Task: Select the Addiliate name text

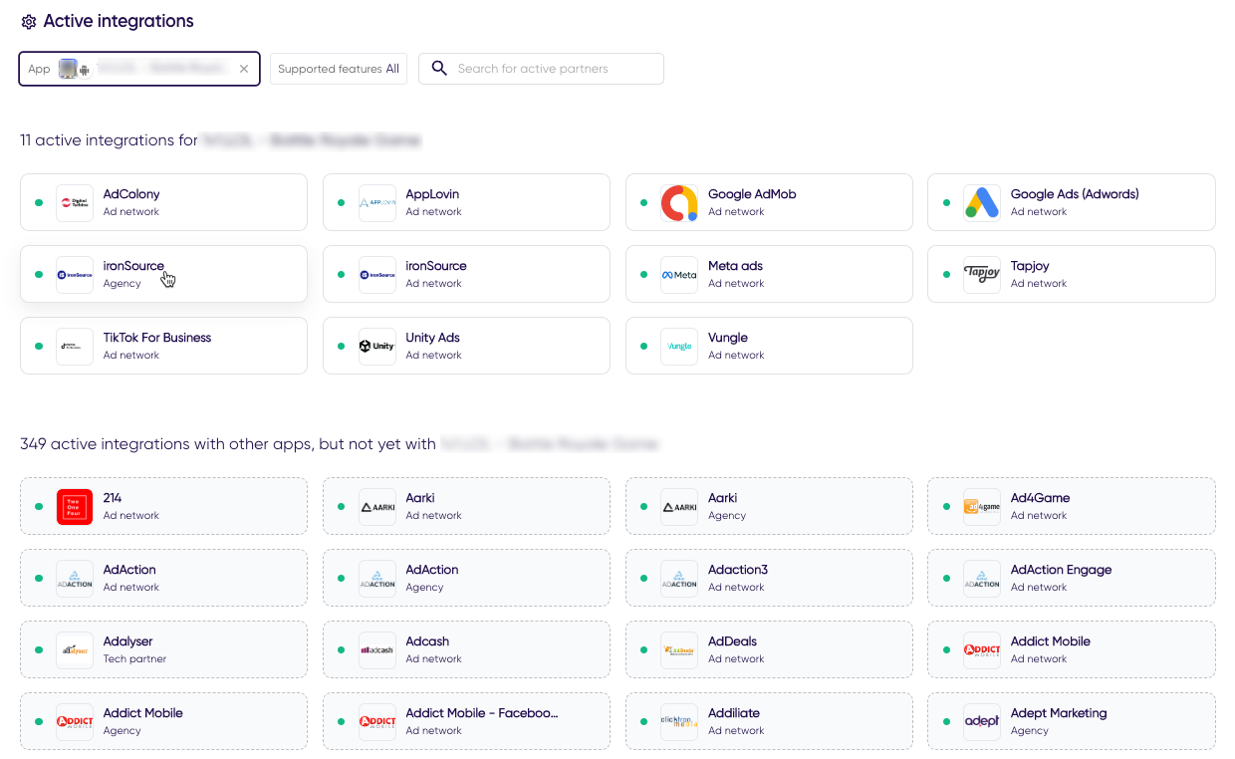Action: pos(734,713)
